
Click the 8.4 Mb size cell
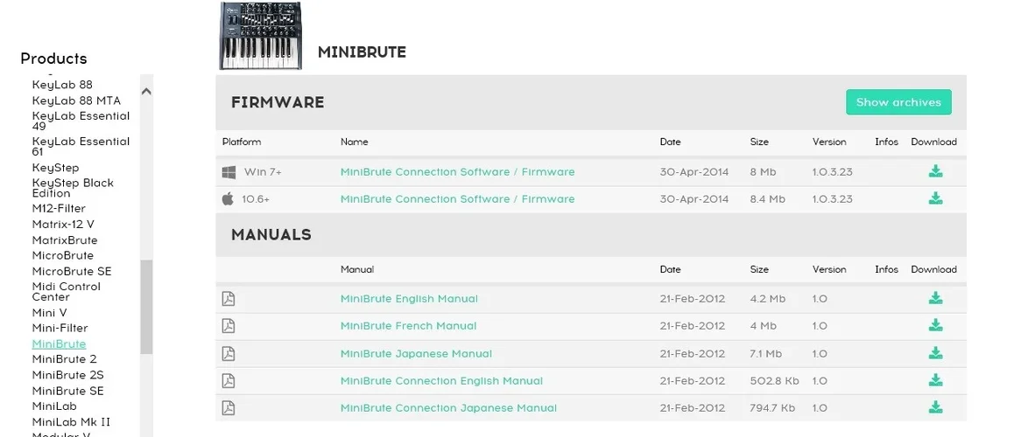click(x=768, y=198)
